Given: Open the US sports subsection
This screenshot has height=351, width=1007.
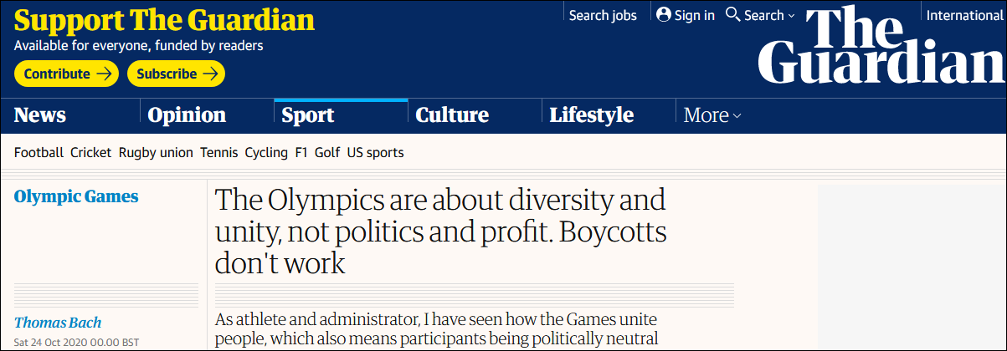Looking at the screenshot, I should click(375, 152).
